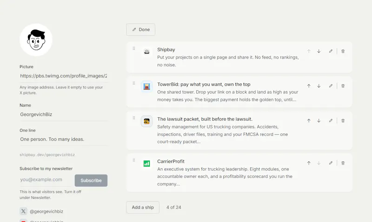Image resolution: width=372 pixels, height=222 pixels.
Task: Click the TowerBid description text
Action: click(x=228, y=96)
